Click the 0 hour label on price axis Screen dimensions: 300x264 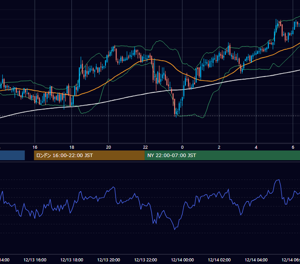182,147
